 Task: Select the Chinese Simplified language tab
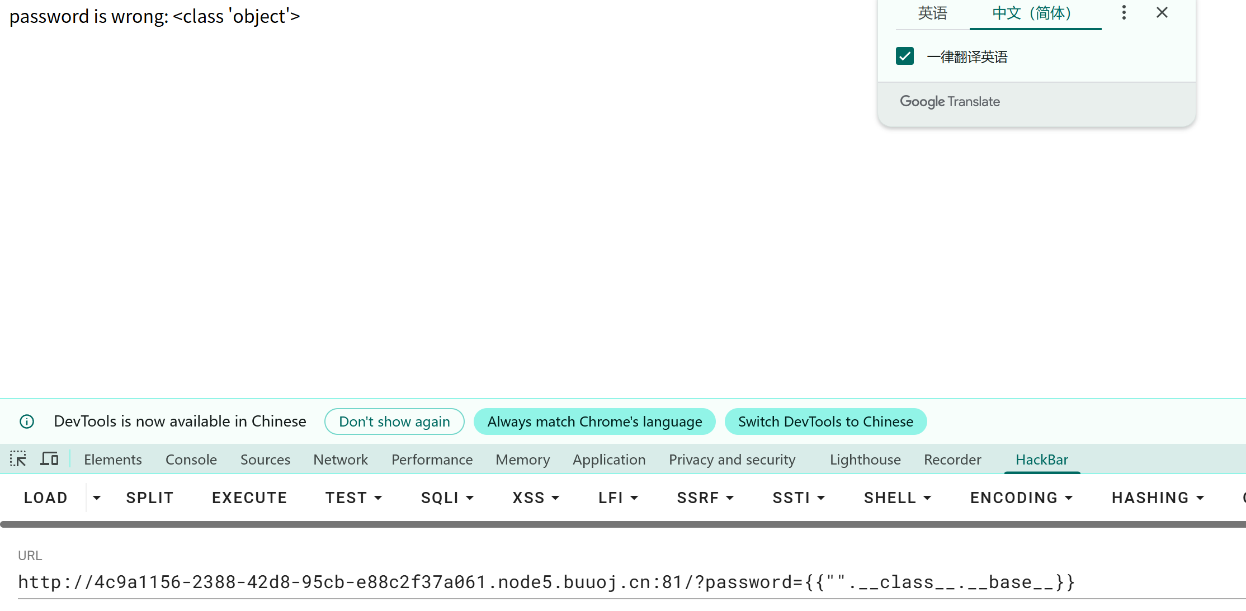(x=1032, y=13)
